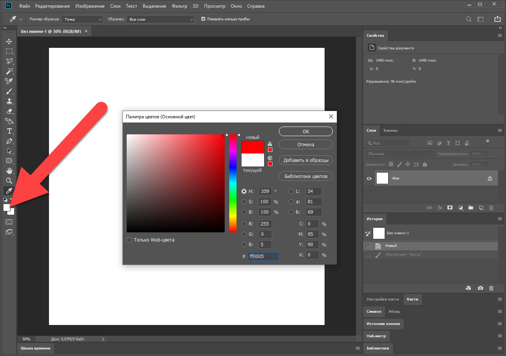The image size is (506, 356).
Task: Change screen mode via toolbar icon
Action: [9, 232]
